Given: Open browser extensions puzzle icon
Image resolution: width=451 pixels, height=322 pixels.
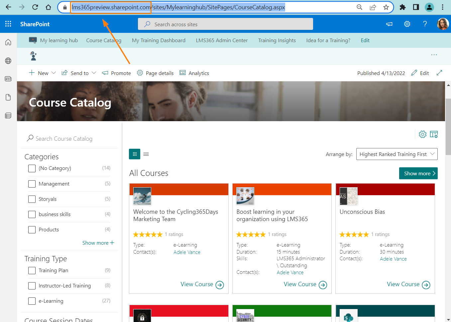Looking at the screenshot, I should [402, 7].
